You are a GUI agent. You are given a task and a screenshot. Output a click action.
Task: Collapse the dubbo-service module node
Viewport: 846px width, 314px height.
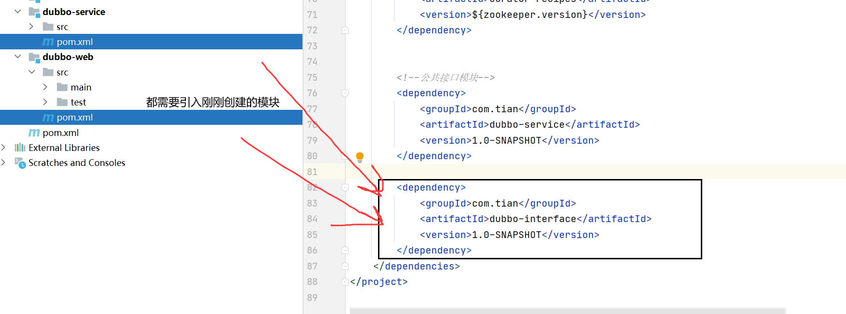[x=18, y=11]
